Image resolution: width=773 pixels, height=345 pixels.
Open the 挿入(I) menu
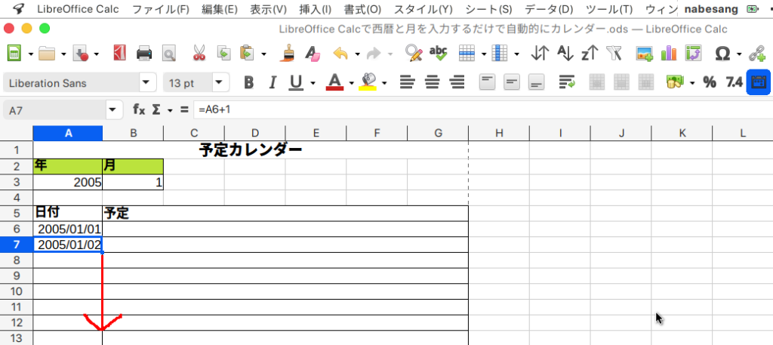[316, 9]
